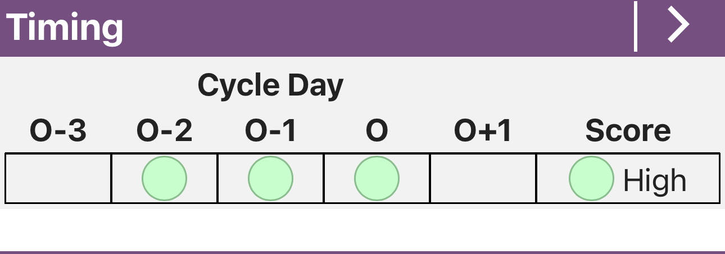Viewport: 725px width, 254px height.
Task: Click the green Score indicator circle
Action: tap(591, 179)
